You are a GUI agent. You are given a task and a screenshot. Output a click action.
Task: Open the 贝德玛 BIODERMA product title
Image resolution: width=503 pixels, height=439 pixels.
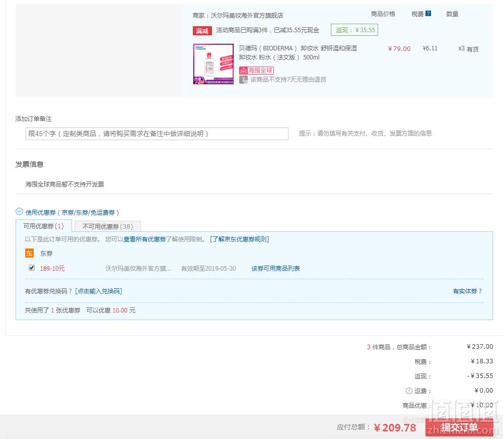[x=298, y=52]
